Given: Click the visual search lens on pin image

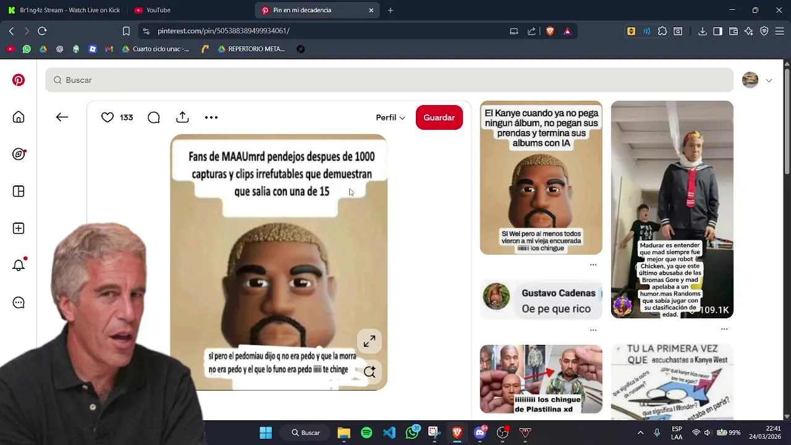Looking at the screenshot, I should pos(370,371).
